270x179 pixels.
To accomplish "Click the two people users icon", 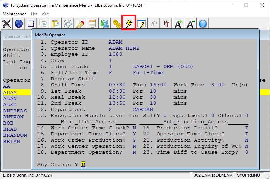I will tap(105, 23).
